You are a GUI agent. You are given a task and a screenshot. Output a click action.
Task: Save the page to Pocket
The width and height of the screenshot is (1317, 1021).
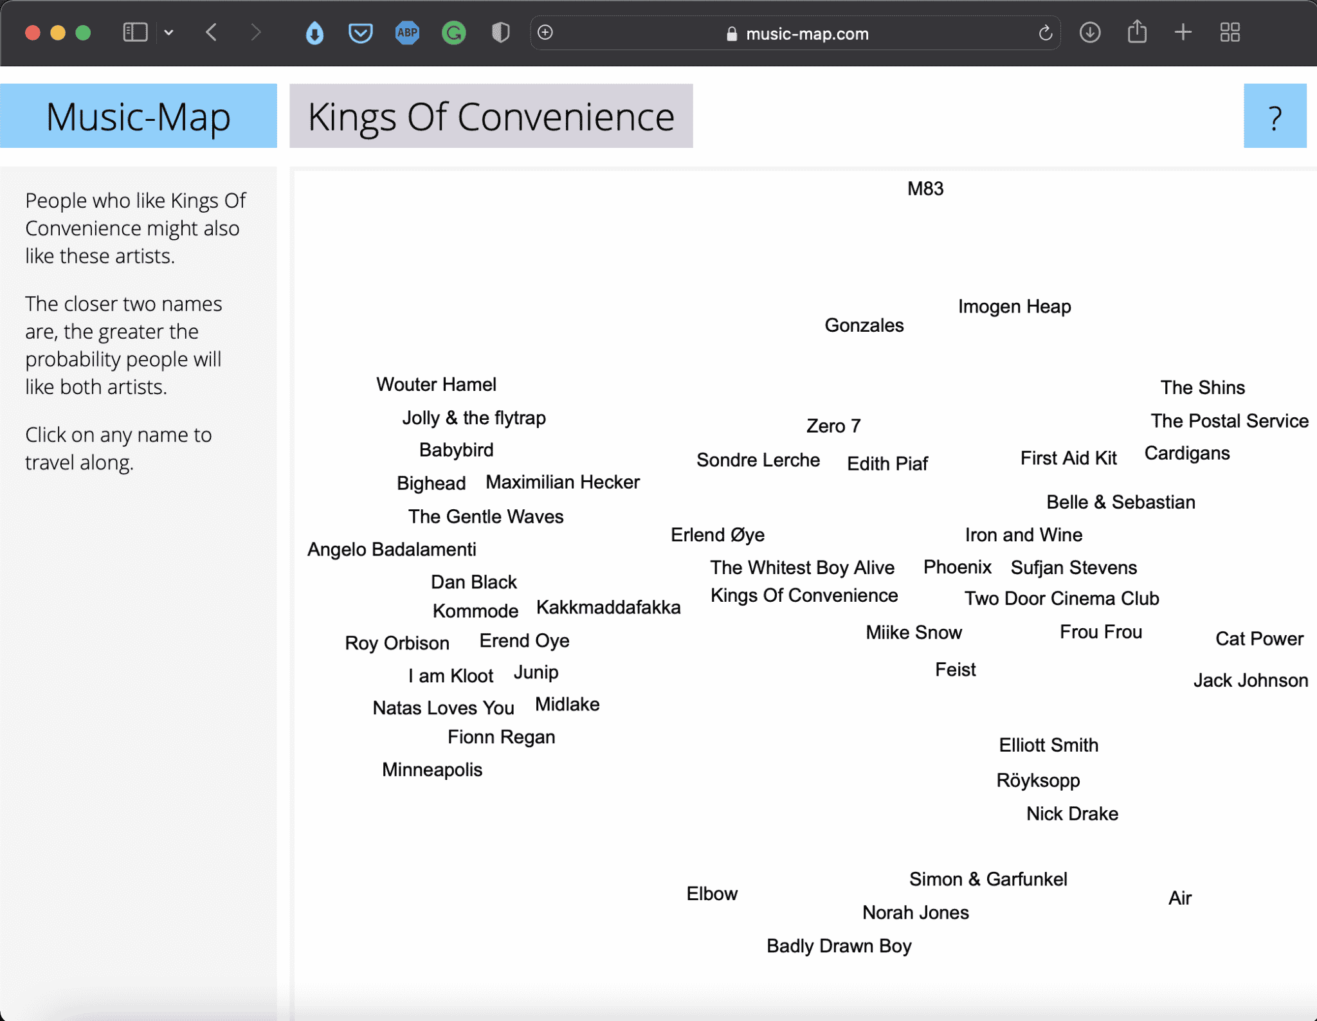[361, 32]
